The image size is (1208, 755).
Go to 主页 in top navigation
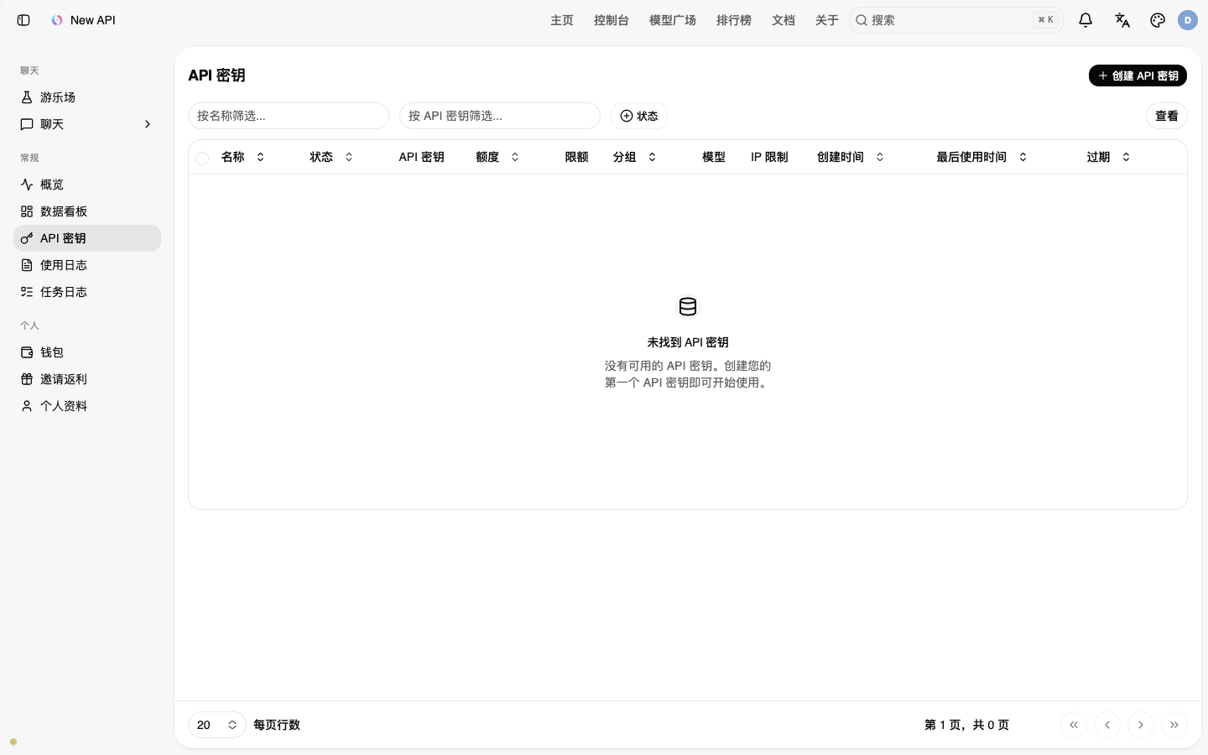tap(562, 20)
